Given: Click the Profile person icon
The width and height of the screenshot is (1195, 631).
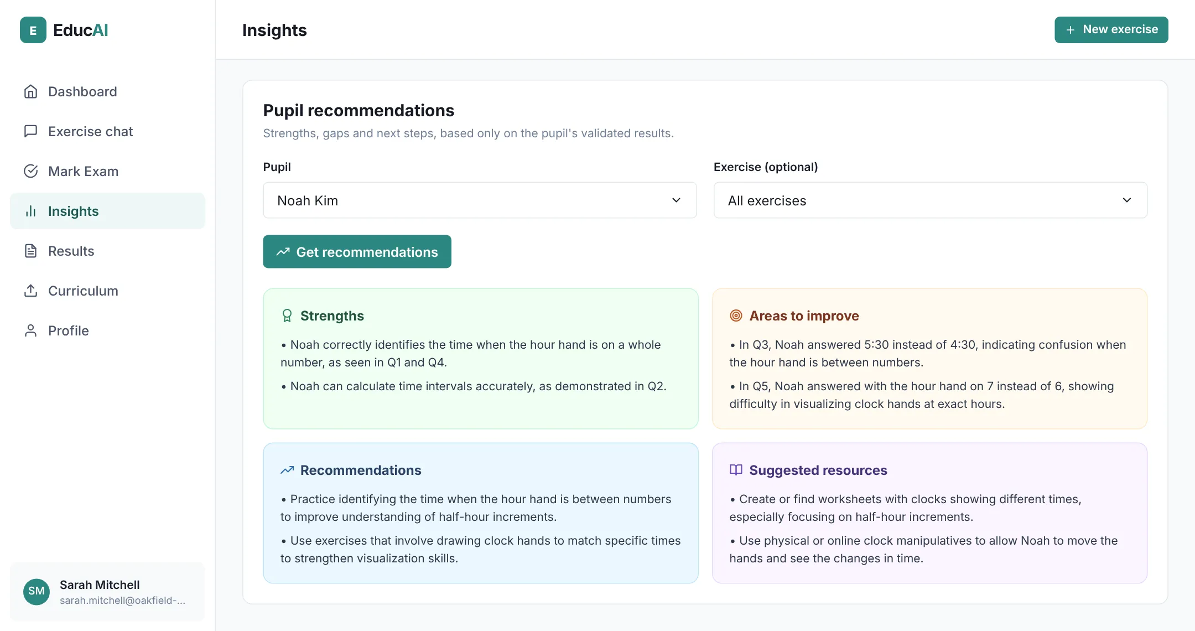Looking at the screenshot, I should (31, 330).
